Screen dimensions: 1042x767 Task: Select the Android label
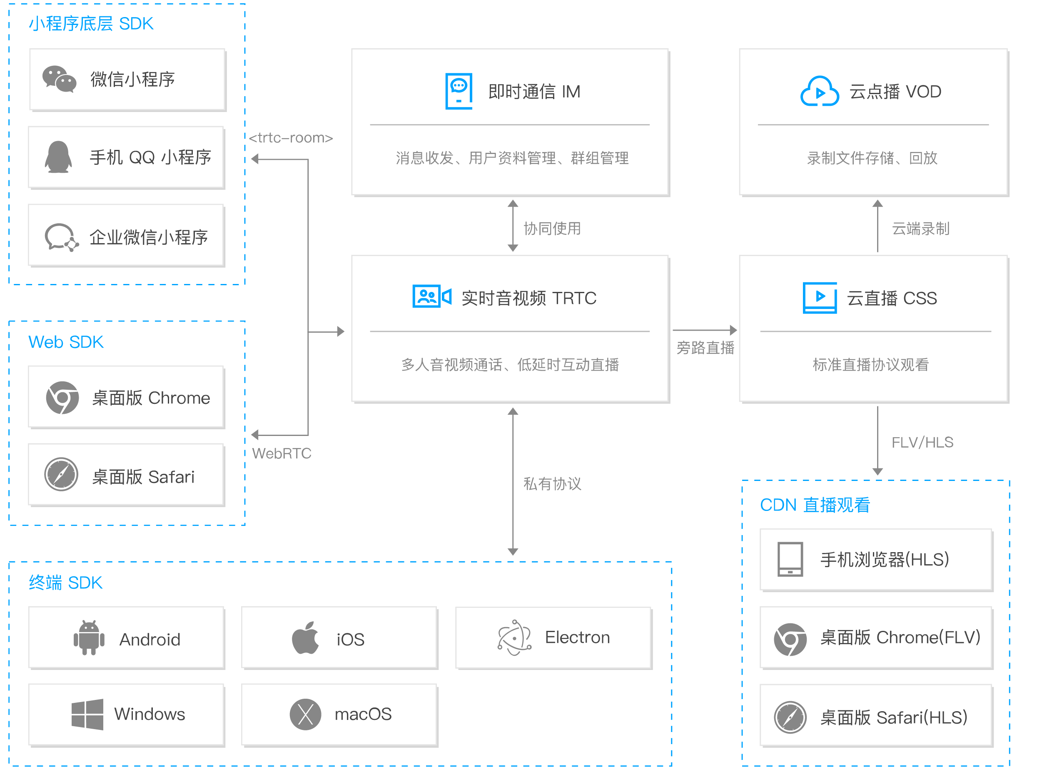click(x=150, y=639)
